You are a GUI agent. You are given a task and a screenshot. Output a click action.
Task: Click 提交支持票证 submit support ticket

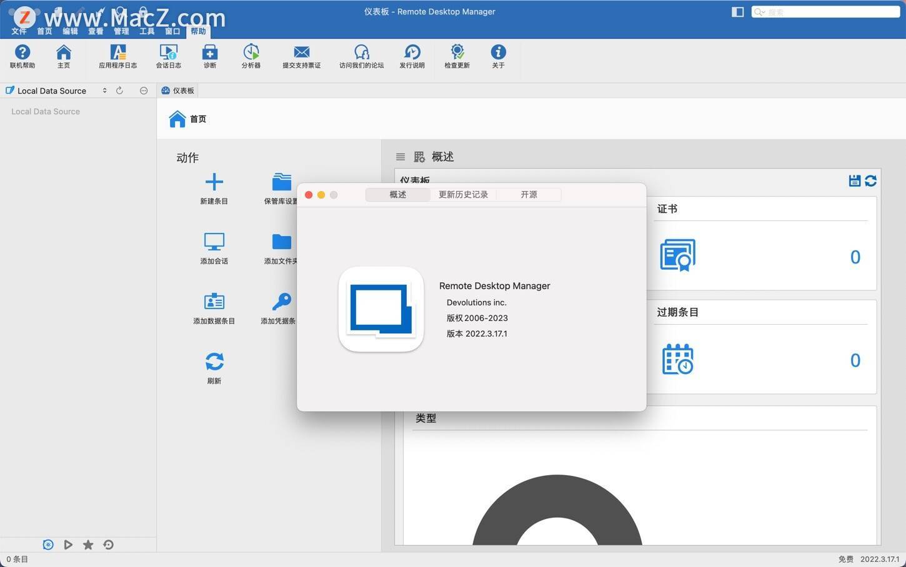coord(302,52)
